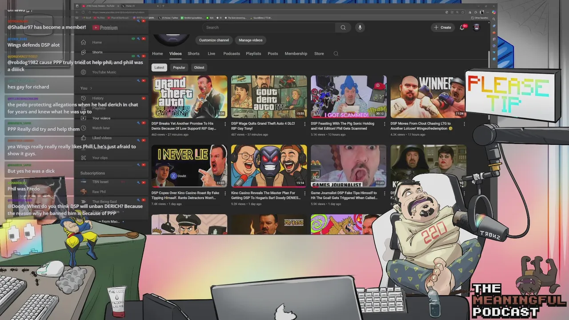The height and width of the screenshot is (320, 569).
Task: Expand the You section chevron
Action: tap(91, 88)
